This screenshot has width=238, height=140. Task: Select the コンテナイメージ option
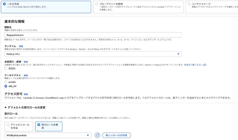tap(188, 4)
